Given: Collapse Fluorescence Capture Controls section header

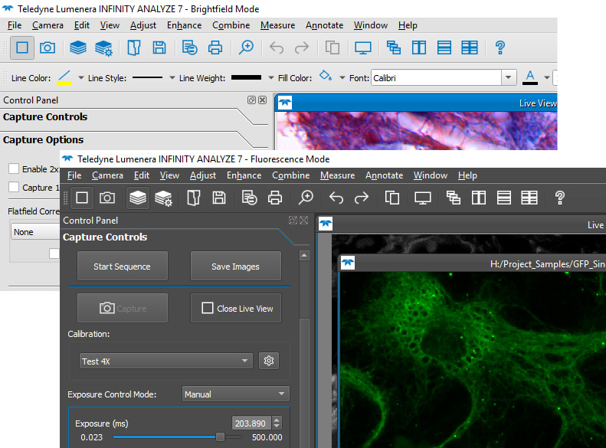Looking at the screenshot, I should click(x=105, y=237).
